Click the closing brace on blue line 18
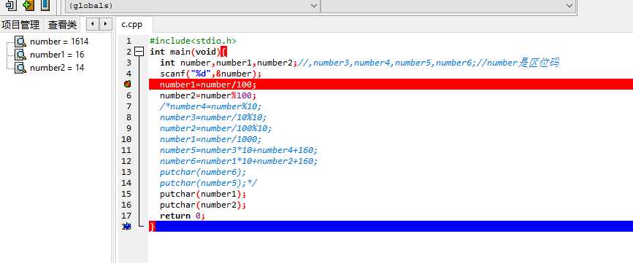633x263 pixels. click(x=152, y=227)
